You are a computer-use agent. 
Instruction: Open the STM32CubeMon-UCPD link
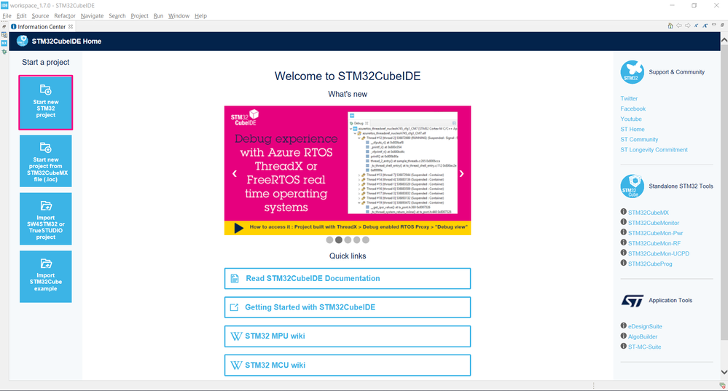659,253
